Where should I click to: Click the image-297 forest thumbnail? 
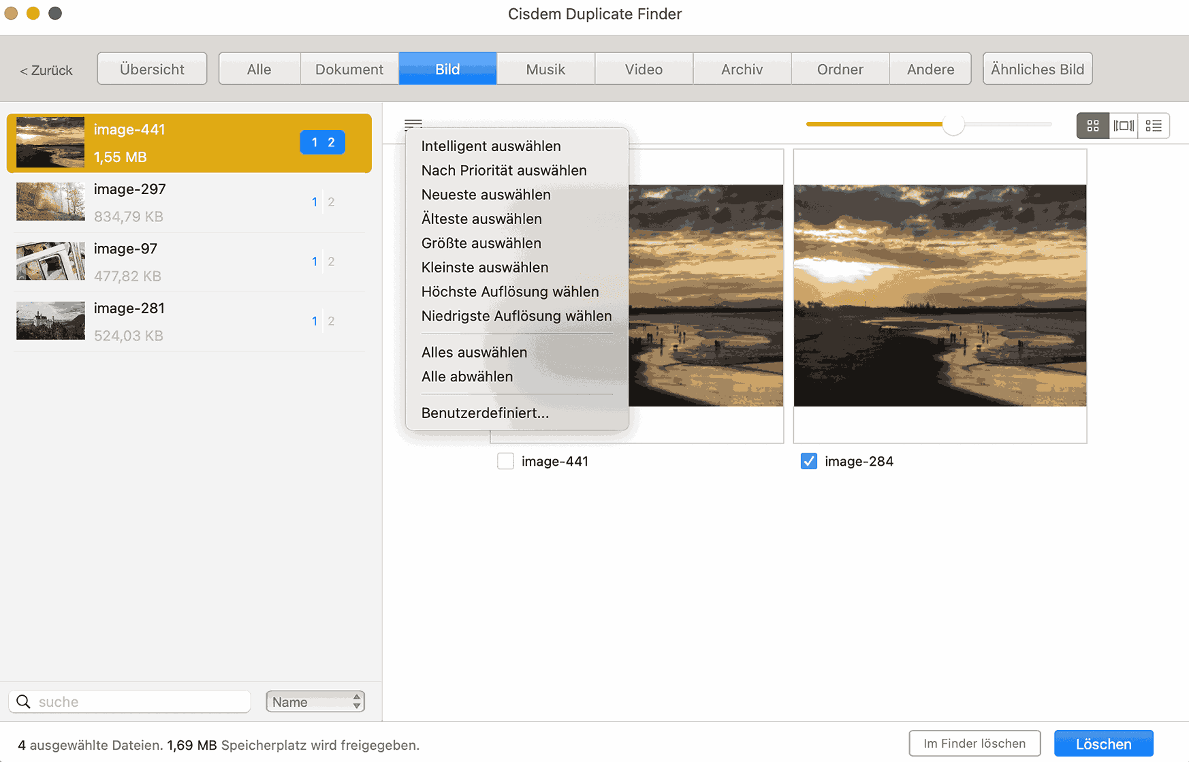click(x=50, y=202)
